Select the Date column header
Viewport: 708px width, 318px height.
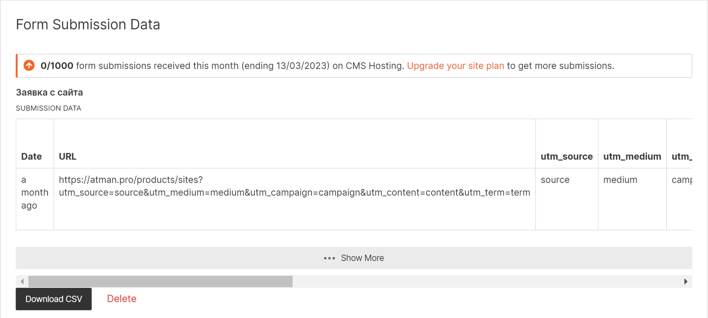coord(31,156)
